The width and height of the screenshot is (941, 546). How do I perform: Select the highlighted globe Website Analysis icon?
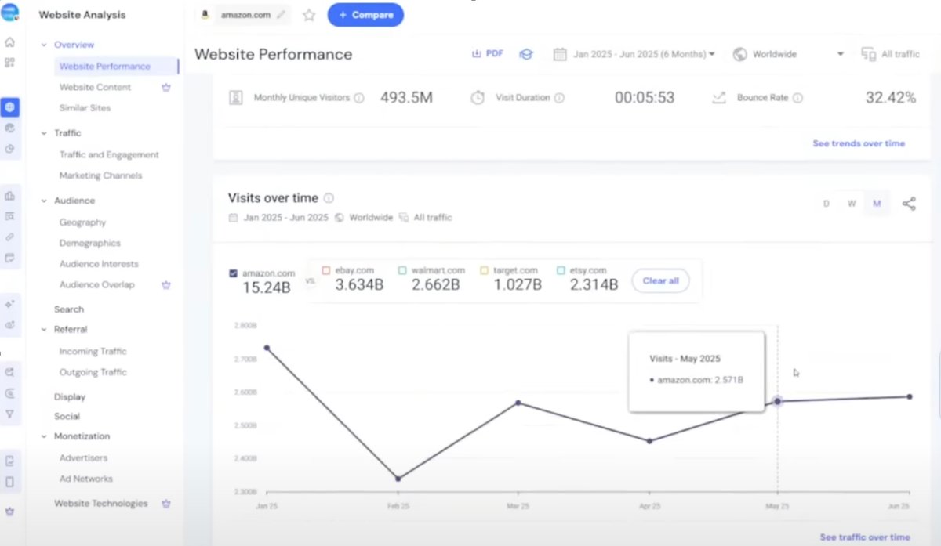[x=9, y=107]
